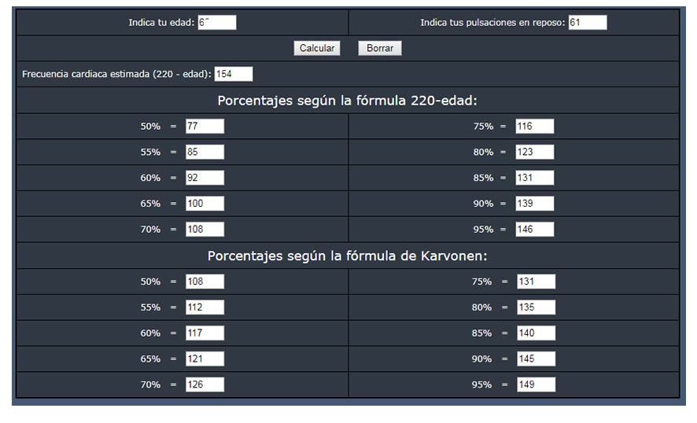Image resolution: width=697 pixels, height=423 pixels.
Task: Select the estimated heart rate field showing 154
Action: [x=234, y=74]
